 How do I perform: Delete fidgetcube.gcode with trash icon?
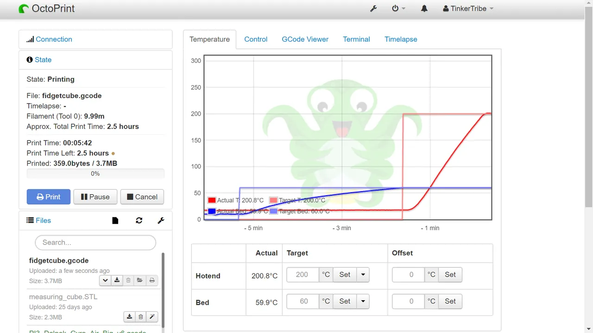point(128,280)
